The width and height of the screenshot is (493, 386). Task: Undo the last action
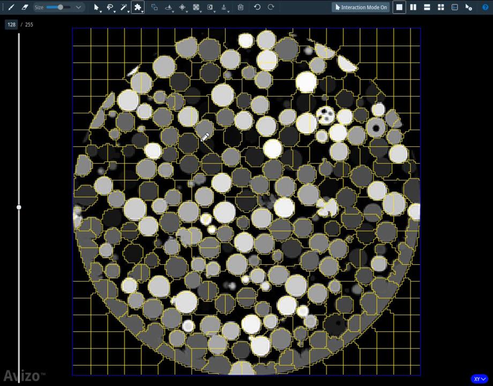(257, 8)
